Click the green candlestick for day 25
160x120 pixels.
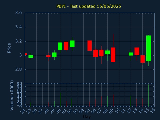pyautogui.click(x=31, y=56)
